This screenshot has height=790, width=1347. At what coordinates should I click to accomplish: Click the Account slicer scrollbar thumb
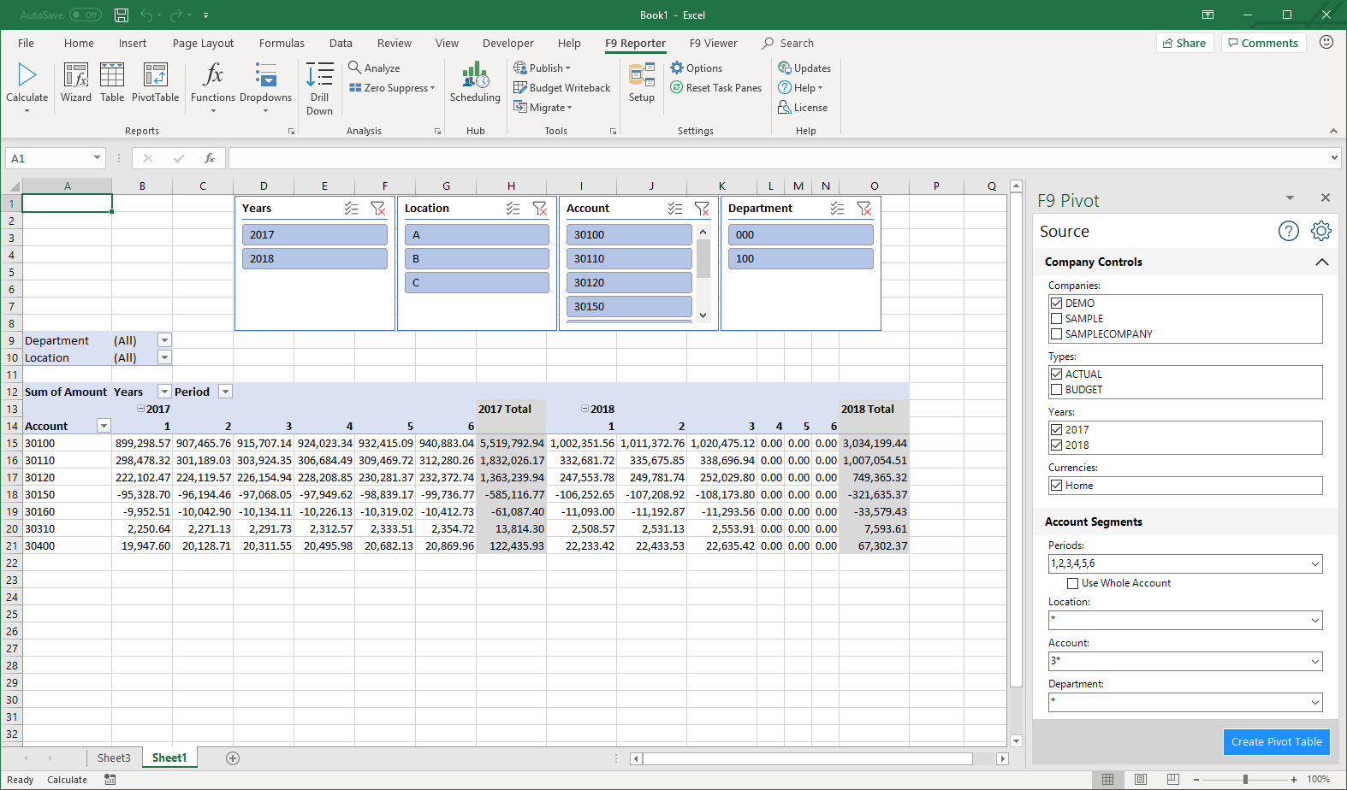(x=703, y=259)
